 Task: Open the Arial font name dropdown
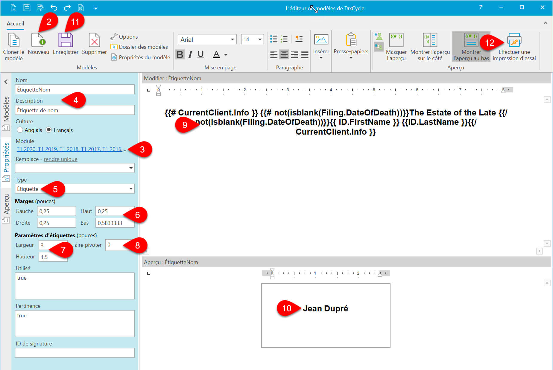(x=232, y=39)
